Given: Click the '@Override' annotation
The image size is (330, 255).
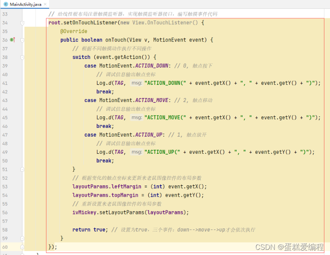Looking at the screenshot, I should coord(74,31).
